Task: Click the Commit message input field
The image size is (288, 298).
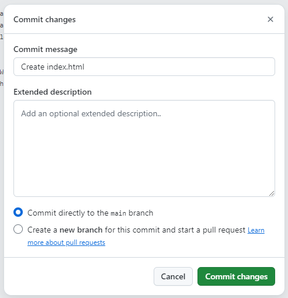Action: click(x=144, y=67)
